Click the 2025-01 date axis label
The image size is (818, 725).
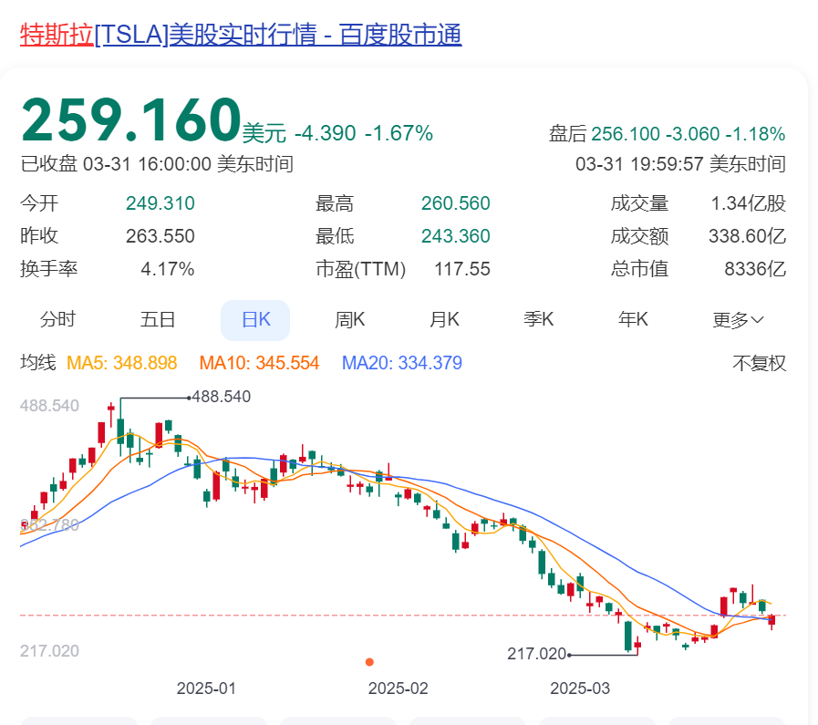206,689
